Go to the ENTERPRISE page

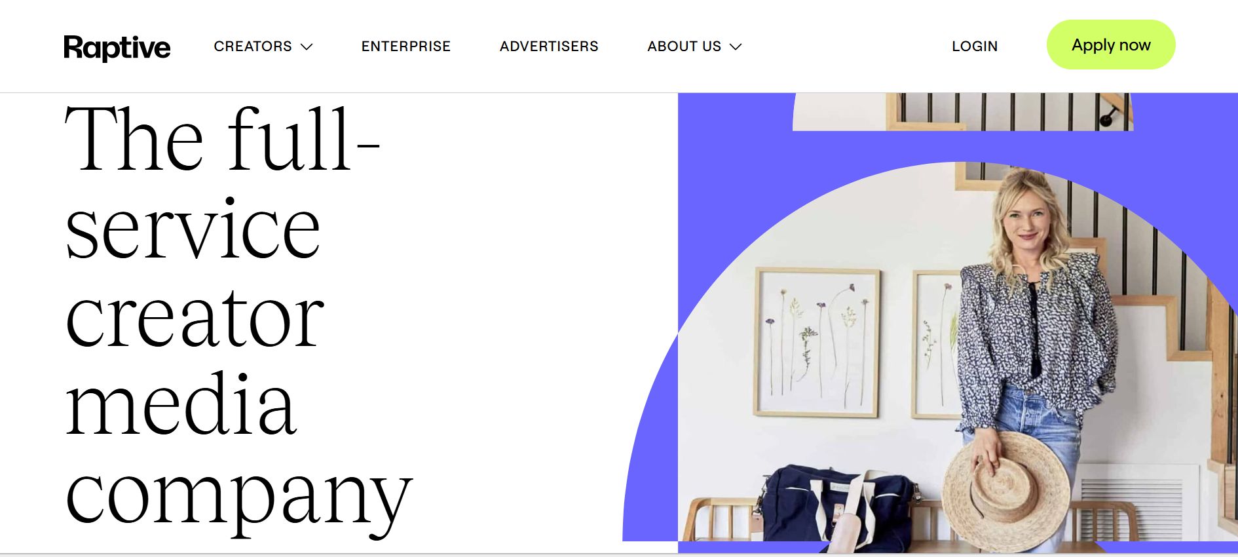click(x=406, y=47)
